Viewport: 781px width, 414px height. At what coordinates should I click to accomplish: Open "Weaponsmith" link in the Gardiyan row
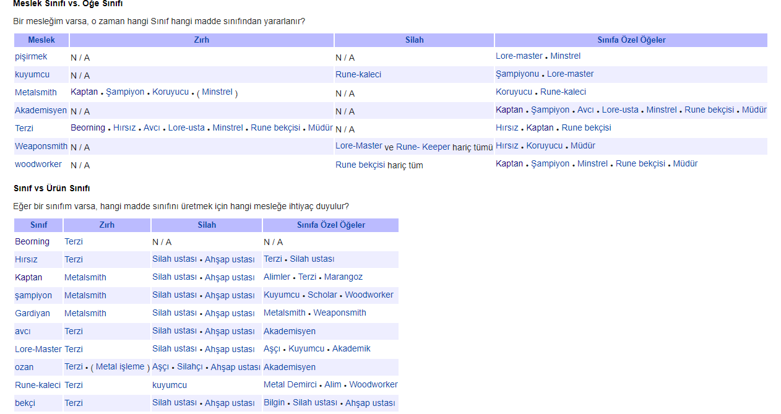point(340,313)
